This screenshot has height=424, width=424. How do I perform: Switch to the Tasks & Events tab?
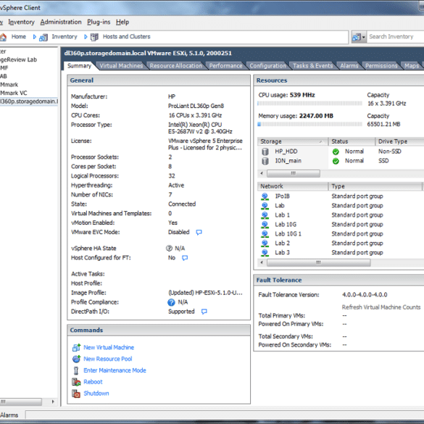312,66
